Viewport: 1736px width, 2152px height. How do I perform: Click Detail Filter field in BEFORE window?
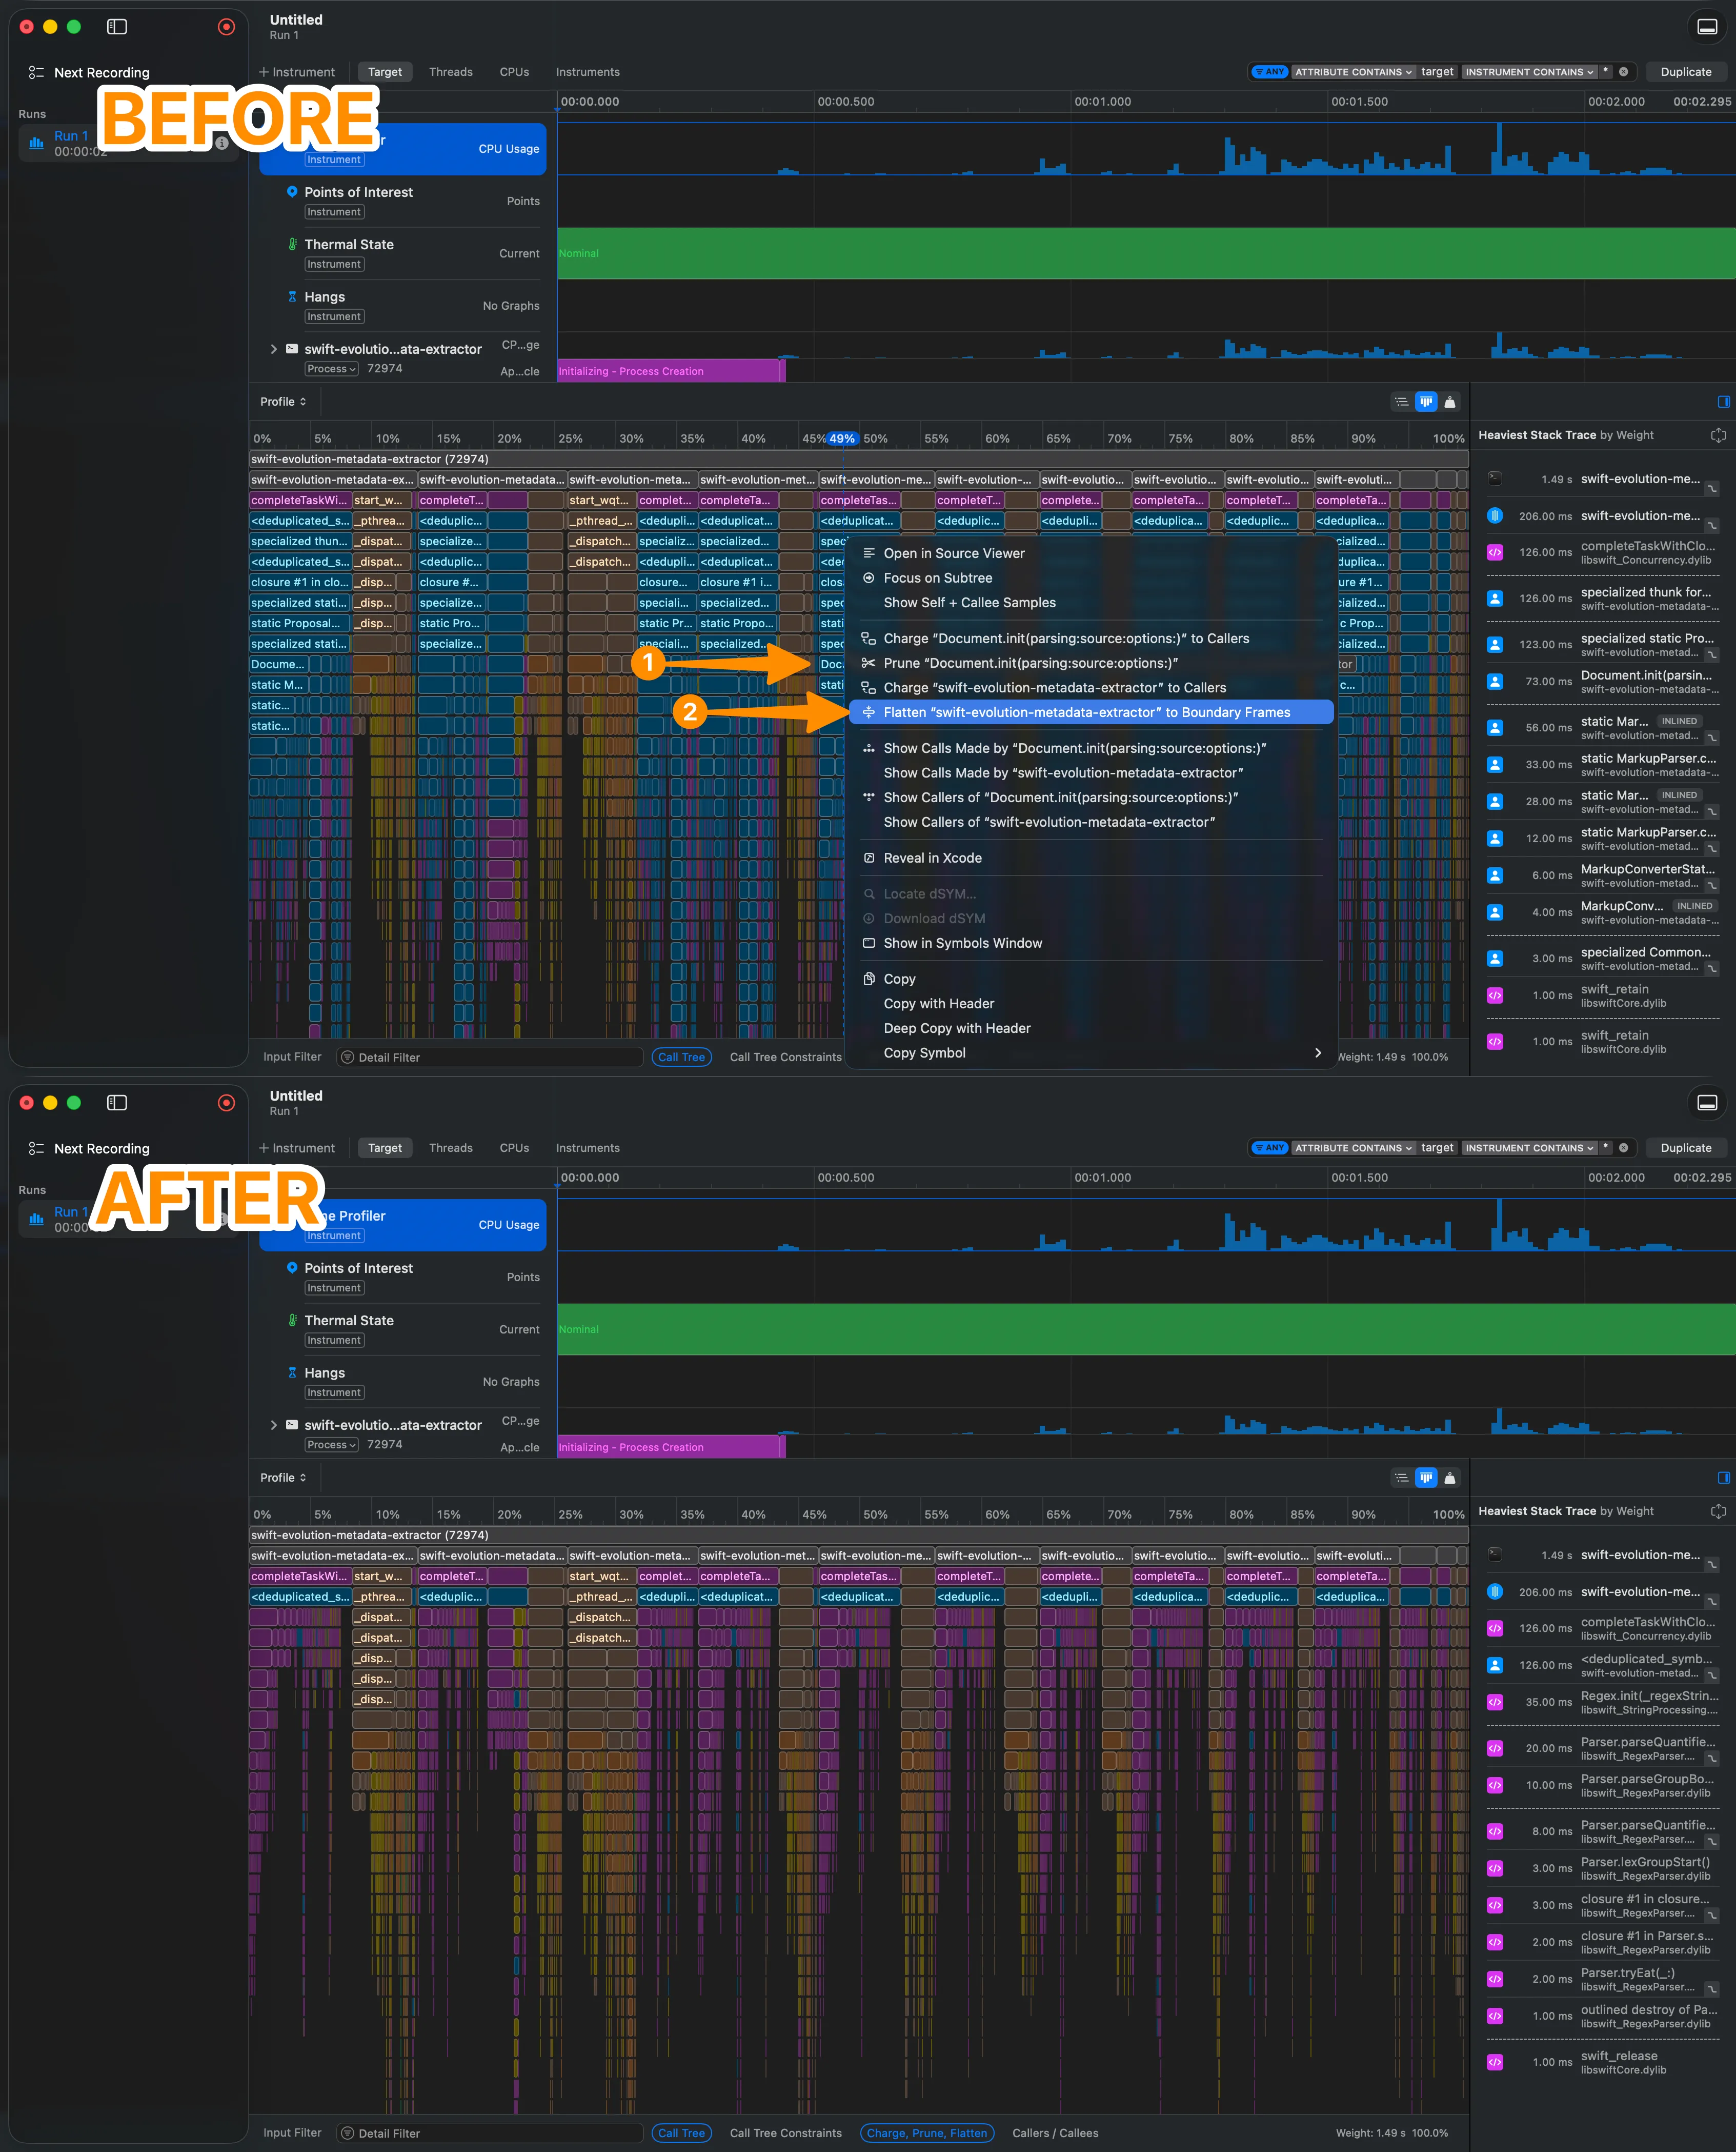click(490, 1058)
